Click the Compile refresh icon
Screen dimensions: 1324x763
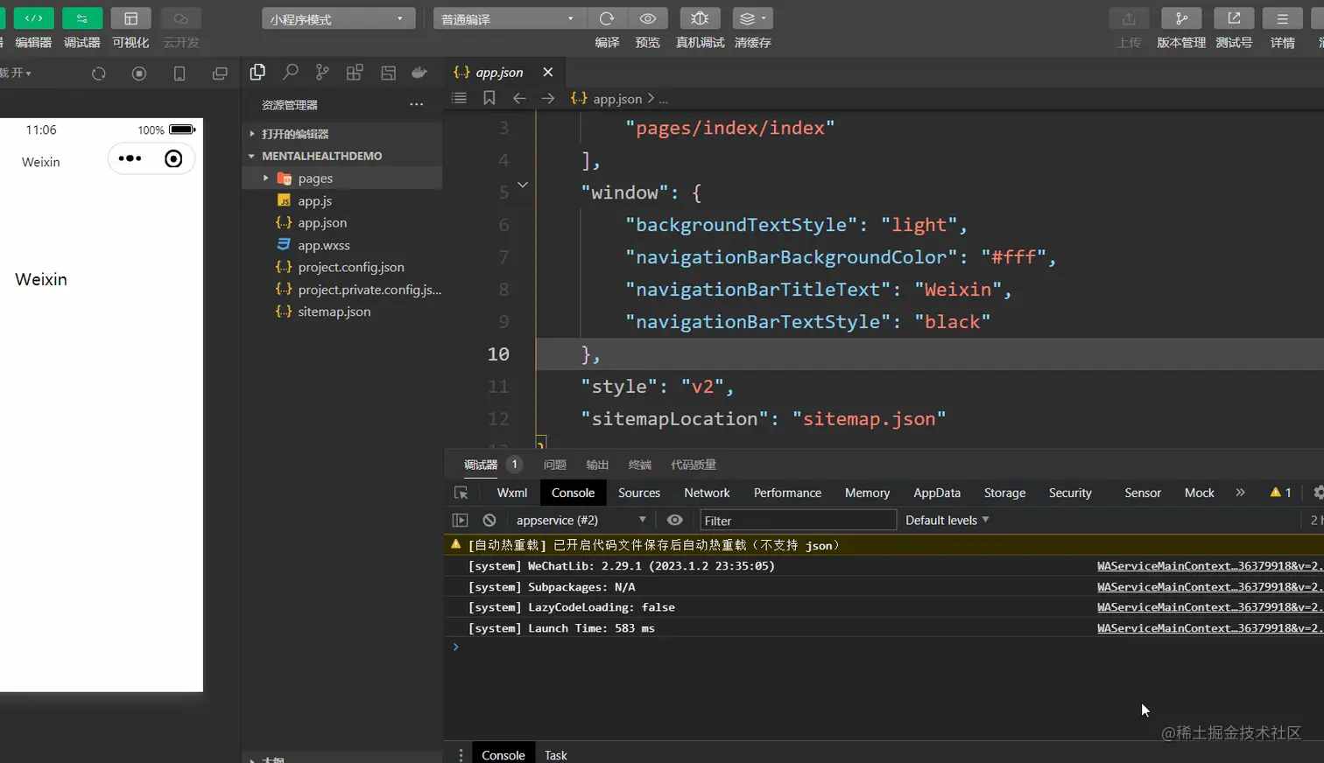[x=607, y=18]
